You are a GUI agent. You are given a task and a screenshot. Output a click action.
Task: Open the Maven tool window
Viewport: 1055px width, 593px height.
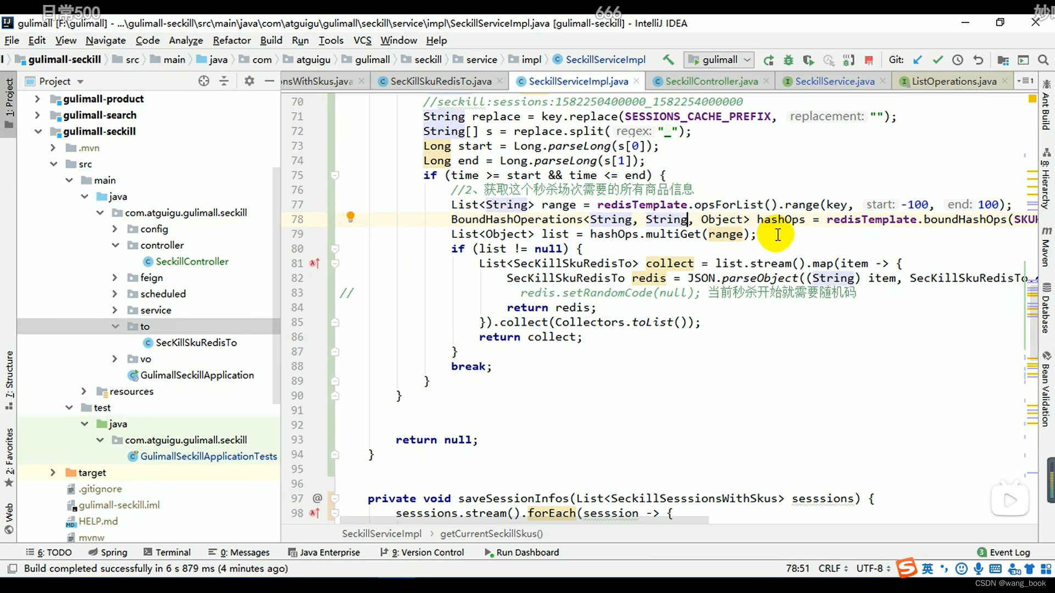[1046, 246]
